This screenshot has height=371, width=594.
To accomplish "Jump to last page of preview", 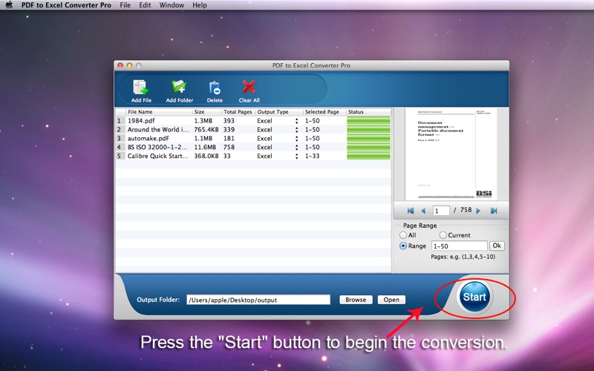I will point(494,211).
